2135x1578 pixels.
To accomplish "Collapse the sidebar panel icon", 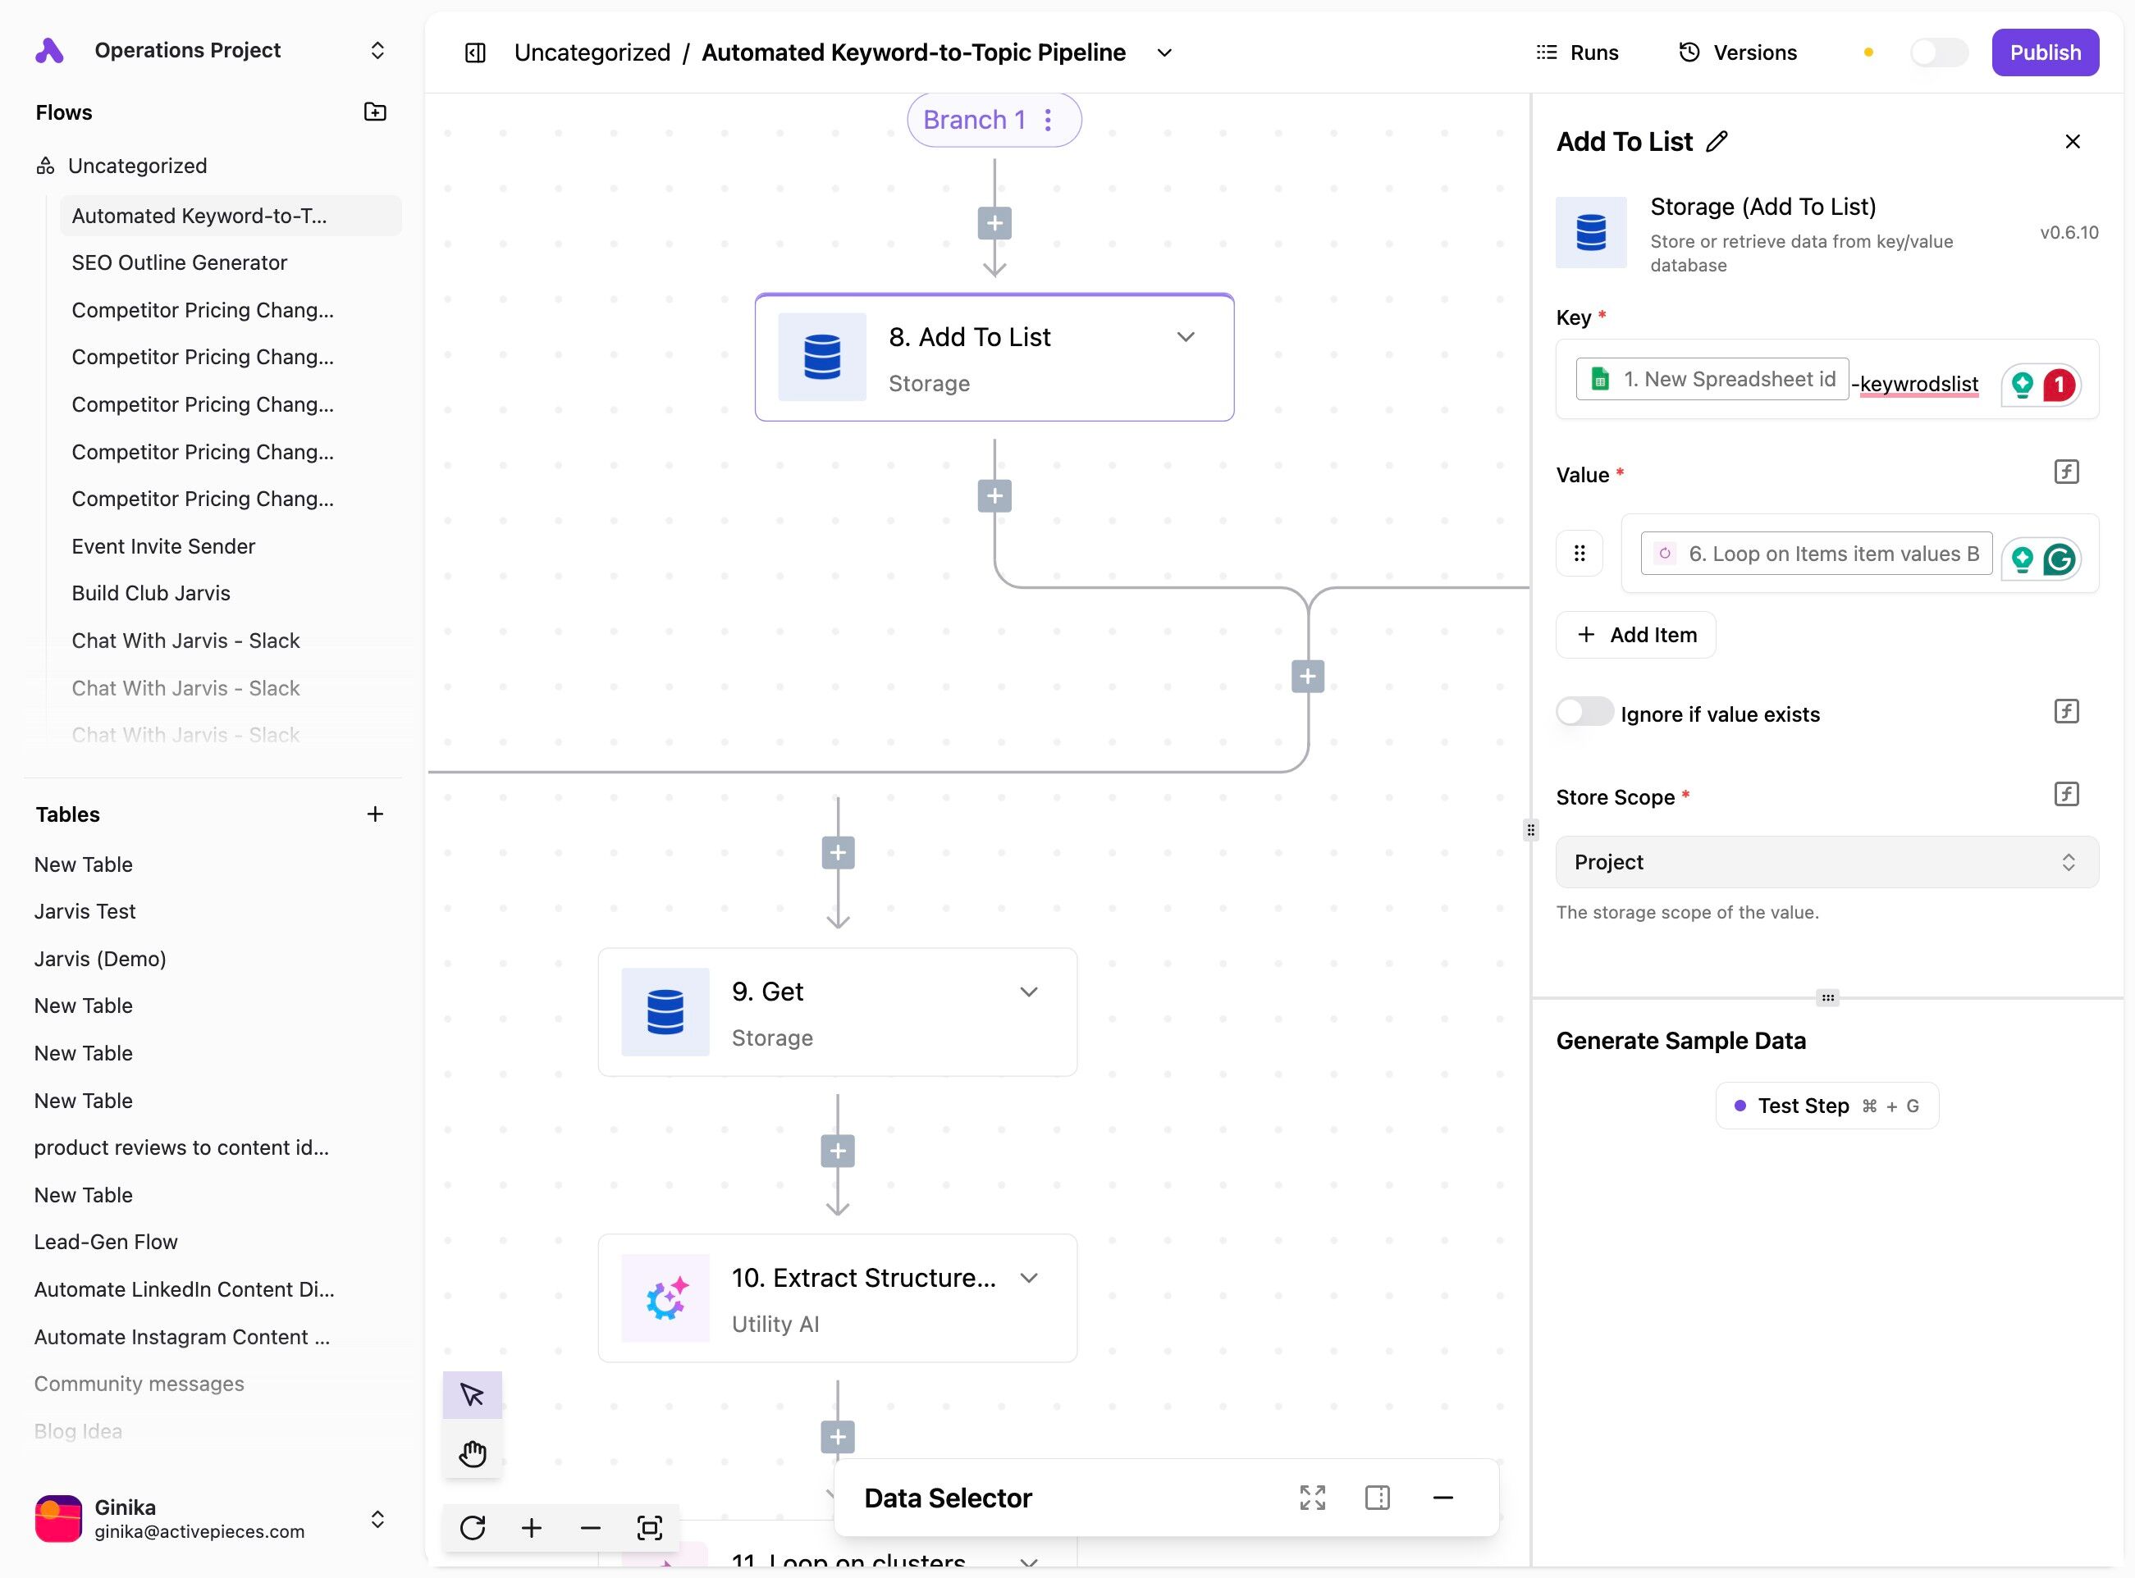I will 475,52.
